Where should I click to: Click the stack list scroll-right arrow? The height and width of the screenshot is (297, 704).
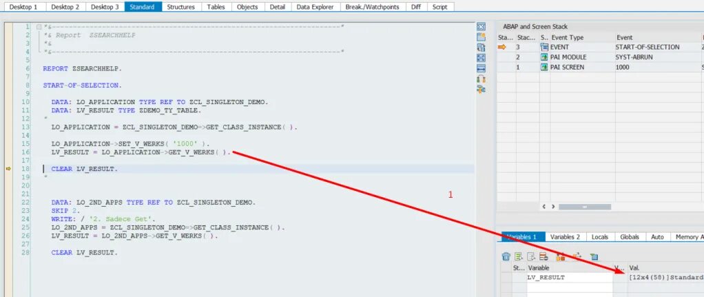pos(553,207)
